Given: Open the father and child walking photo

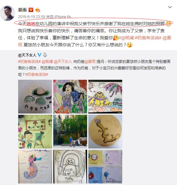Looking at the screenshot, I should click(x=70, y=132).
